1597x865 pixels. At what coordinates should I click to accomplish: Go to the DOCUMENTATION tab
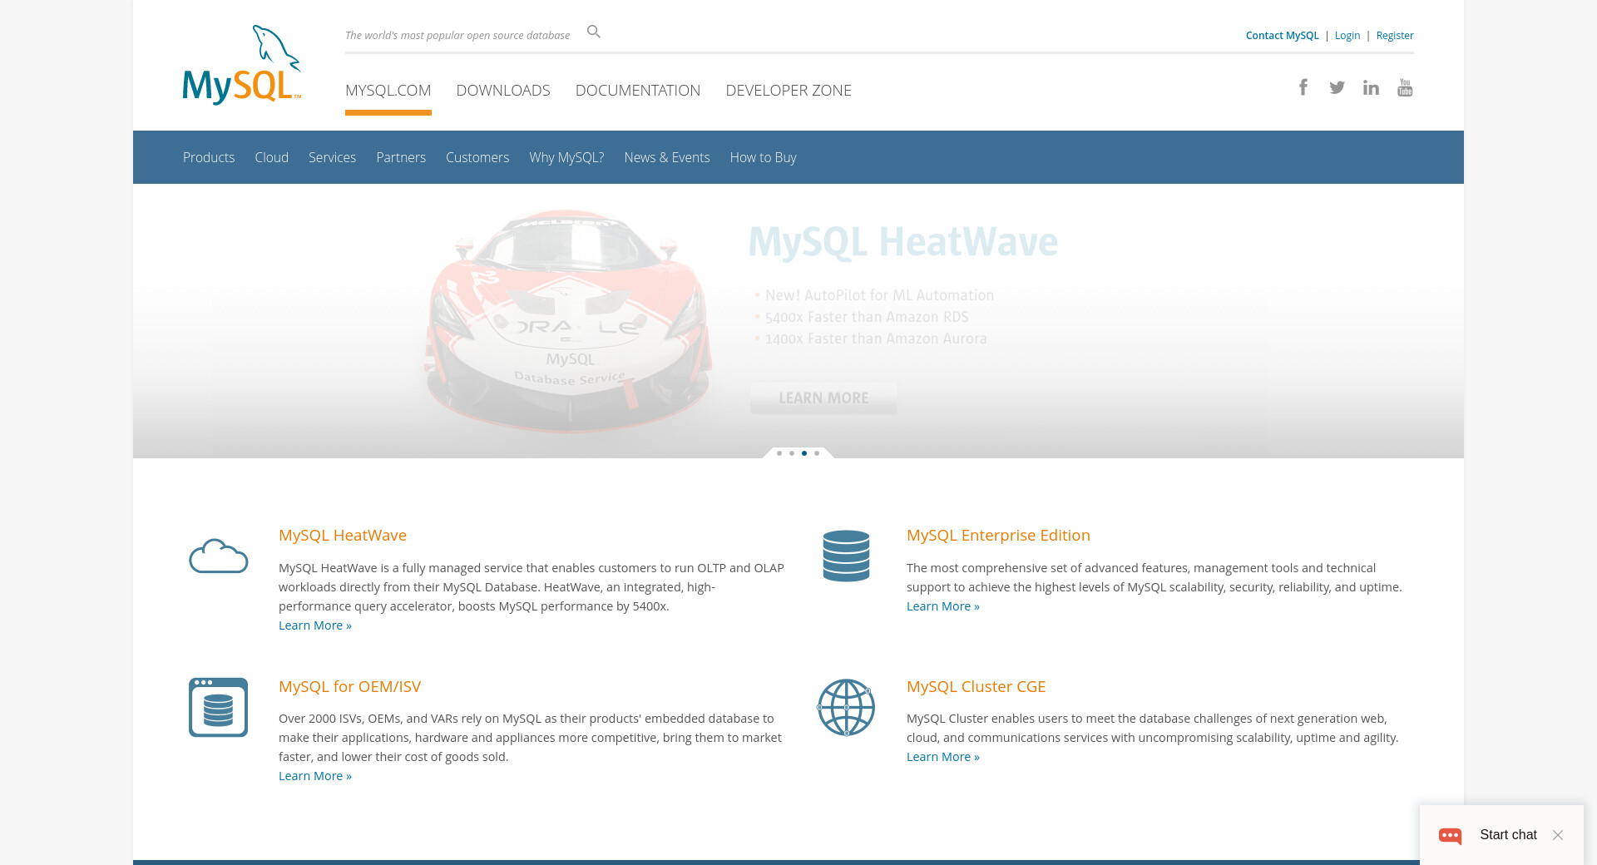[x=638, y=90]
